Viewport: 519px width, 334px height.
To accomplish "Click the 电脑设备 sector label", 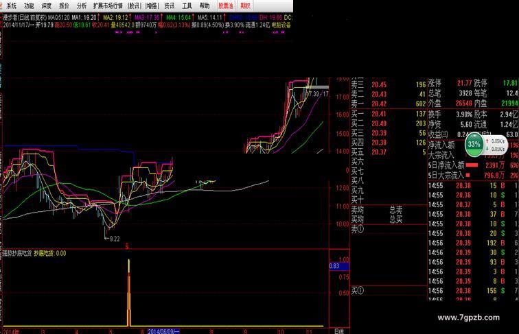I will 281,25.
